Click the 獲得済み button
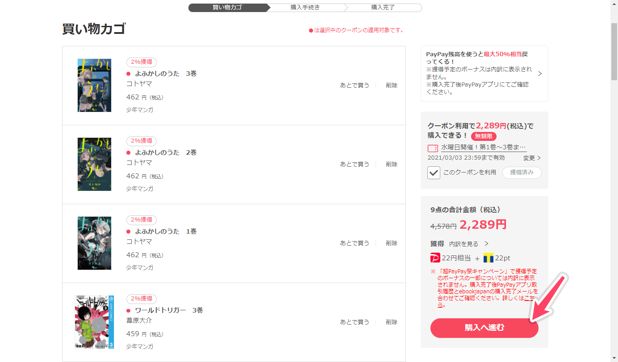 tap(522, 173)
